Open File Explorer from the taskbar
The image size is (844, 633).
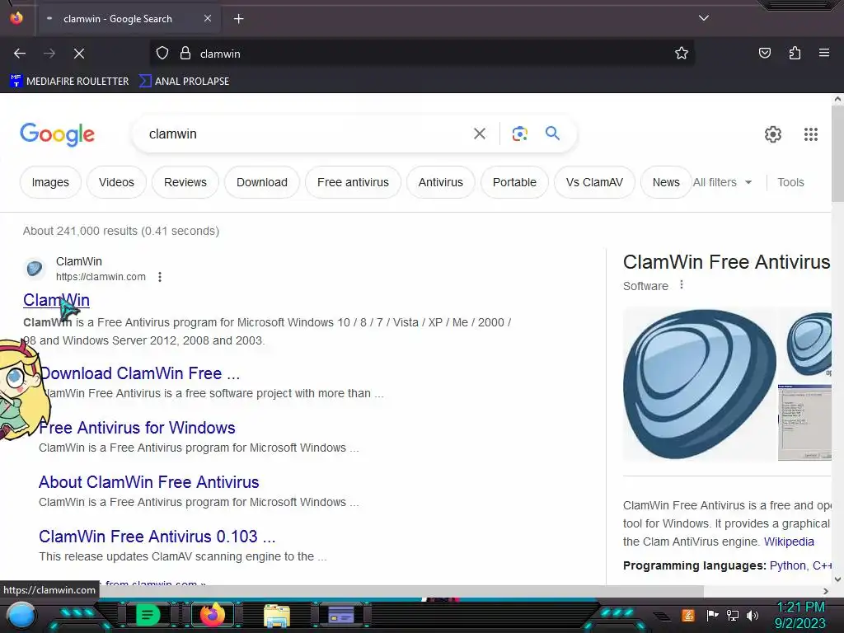pyautogui.click(x=277, y=615)
